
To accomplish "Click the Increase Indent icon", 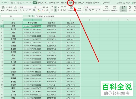I will click(x=65, y=7).
